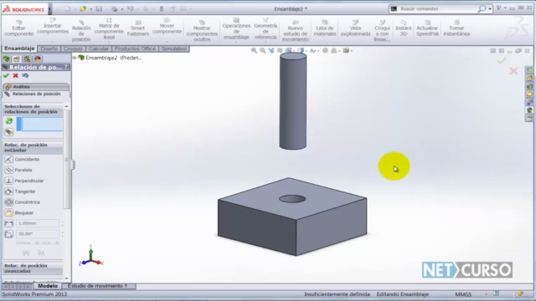This screenshot has height=301, width=536.
Task: Switch to the Calcular tab
Action: (x=99, y=48)
